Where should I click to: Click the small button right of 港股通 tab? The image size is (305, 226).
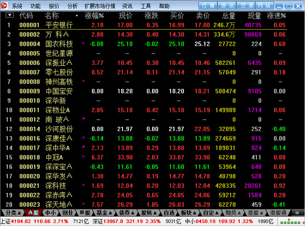tap(297, 213)
